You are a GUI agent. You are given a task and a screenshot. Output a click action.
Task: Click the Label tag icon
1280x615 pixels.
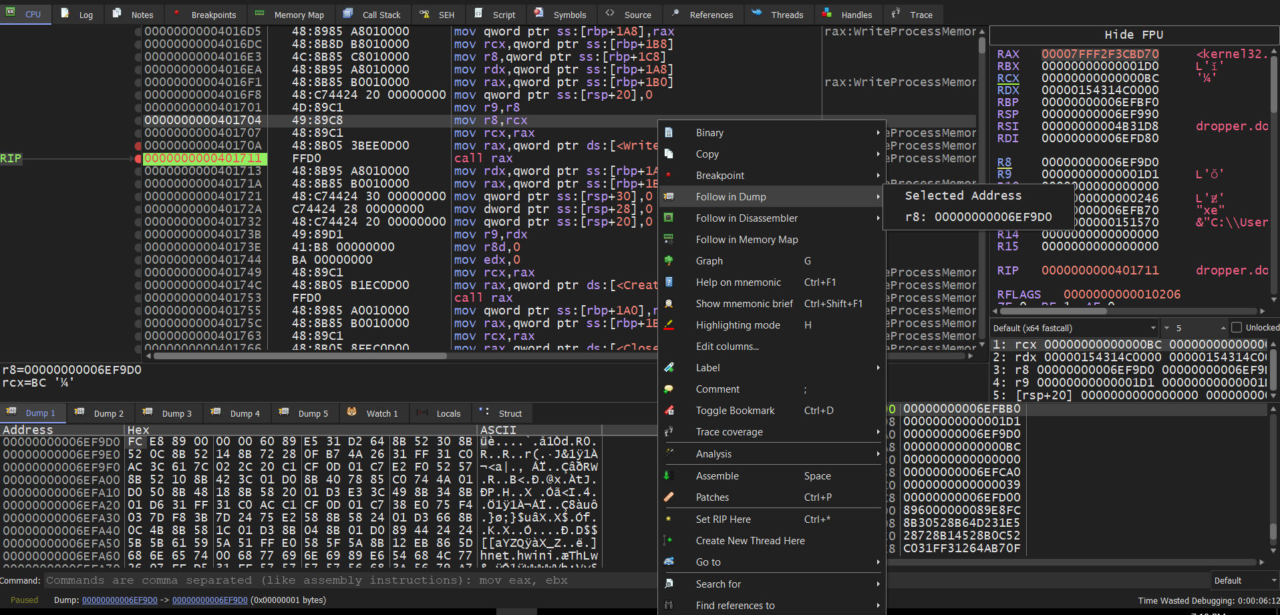(669, 368)
